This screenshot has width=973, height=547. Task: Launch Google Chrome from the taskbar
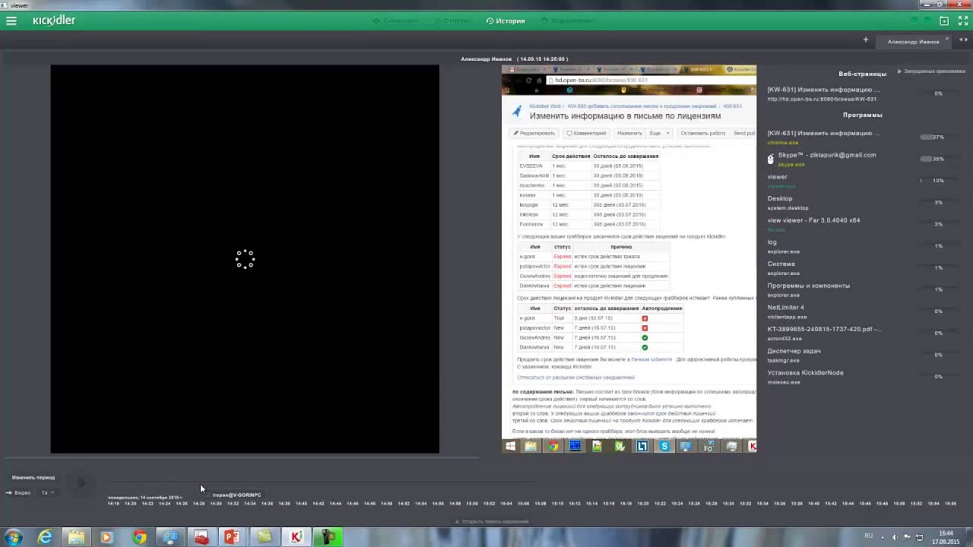point(139,537)
